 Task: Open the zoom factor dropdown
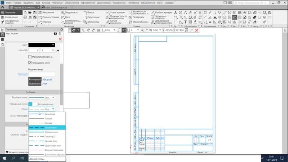[160, 30]
